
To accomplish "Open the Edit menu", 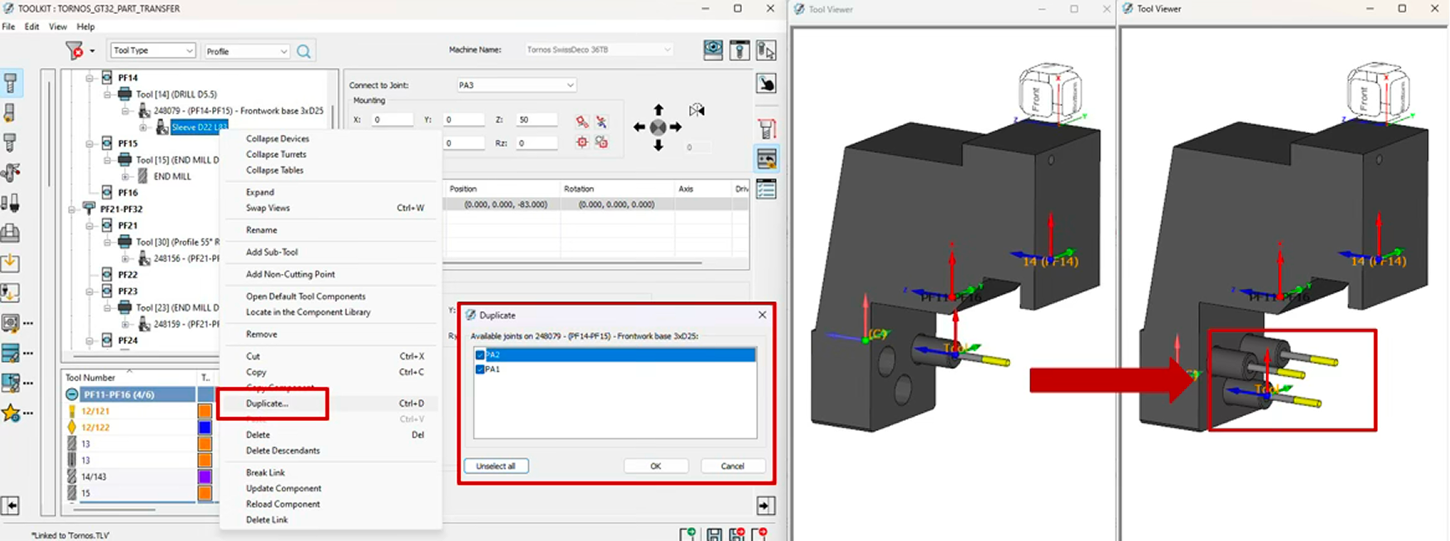I will (x=31, y=26).
